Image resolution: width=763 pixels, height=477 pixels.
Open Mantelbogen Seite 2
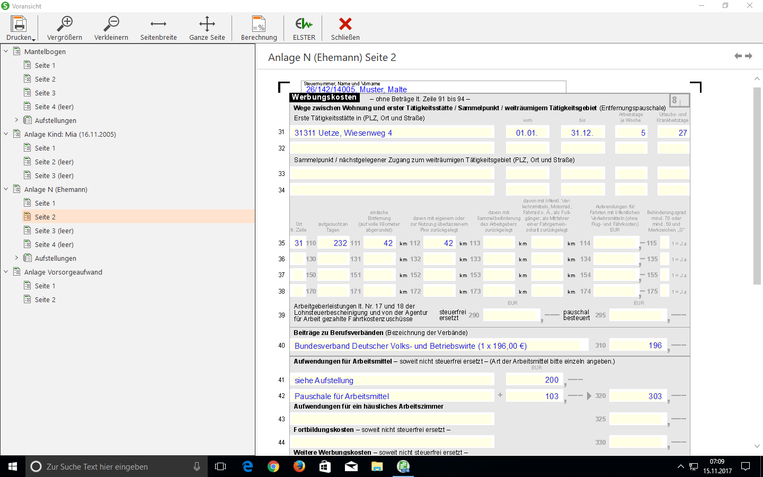tap(45, 79)
